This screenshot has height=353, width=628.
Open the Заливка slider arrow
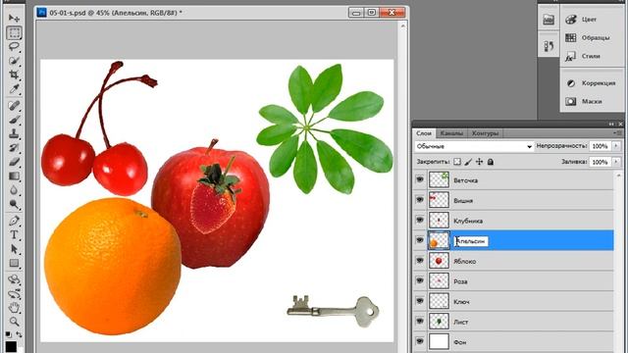[616, 162]
